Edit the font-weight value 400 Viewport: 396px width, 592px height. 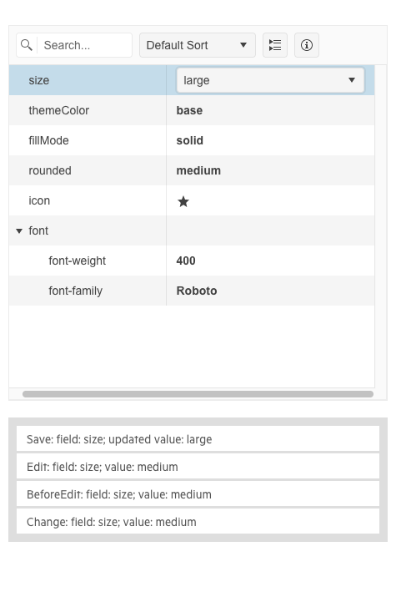click(x=186, y=261)
